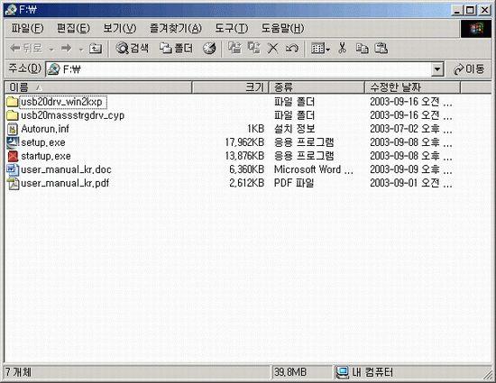Click the 내 컴퓨터 status bar icon
The height and width of the screenshot is (383, 496).
[342, 372]
